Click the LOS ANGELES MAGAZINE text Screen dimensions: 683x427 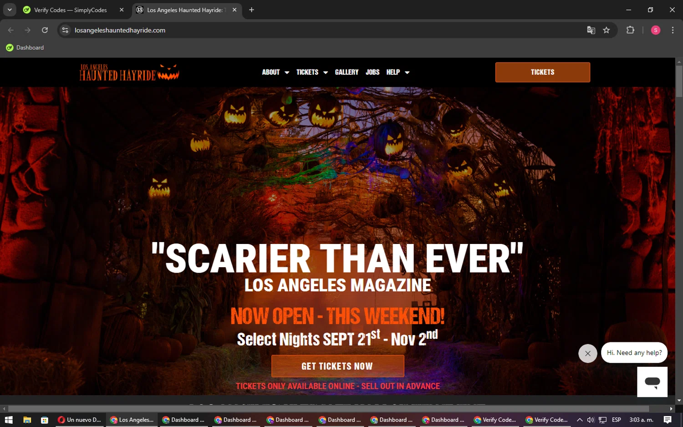[x=337, y=285]
